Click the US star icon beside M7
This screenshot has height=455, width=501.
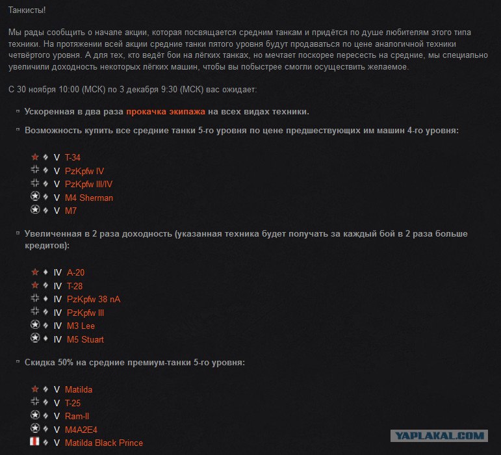click(35, 209)
